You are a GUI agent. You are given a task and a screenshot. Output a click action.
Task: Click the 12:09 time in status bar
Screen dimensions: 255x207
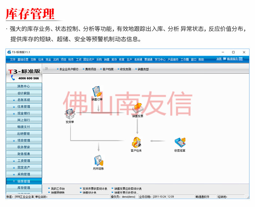pyautogui.click(x=171, y=197)
